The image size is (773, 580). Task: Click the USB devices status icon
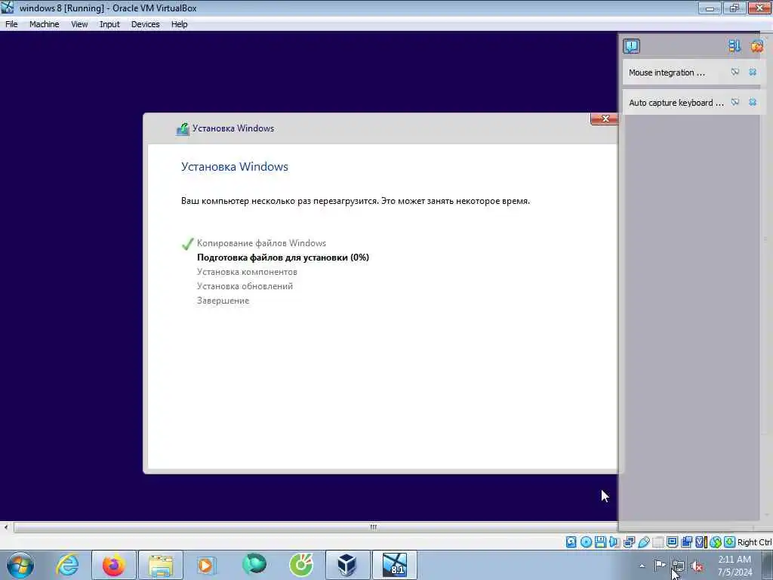(643, 542)
